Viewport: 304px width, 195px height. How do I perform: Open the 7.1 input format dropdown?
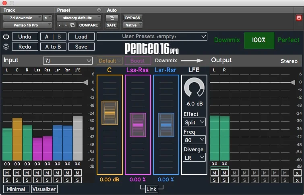pyautogui.click(x=68, y=61)
